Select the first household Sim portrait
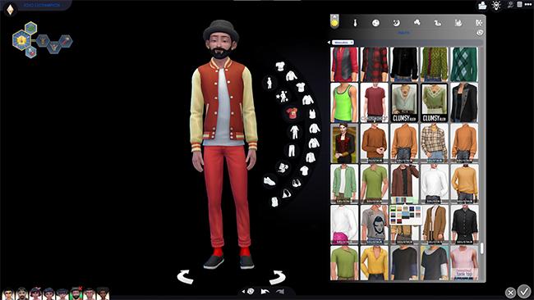Screen dimensions: 534x300 8,293
